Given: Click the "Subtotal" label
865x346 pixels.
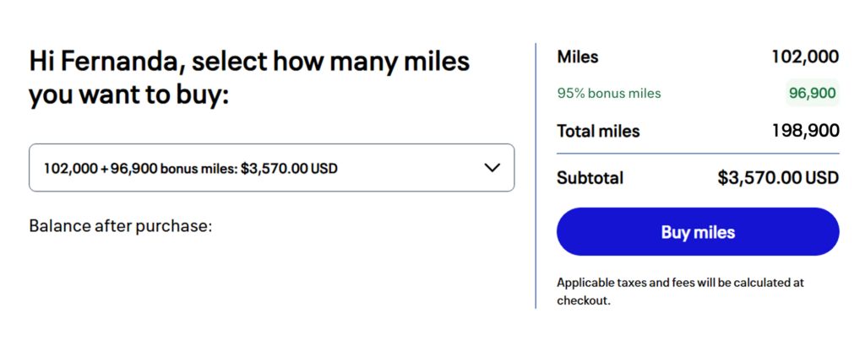Looking at the screenshot, I should [590, 178].
